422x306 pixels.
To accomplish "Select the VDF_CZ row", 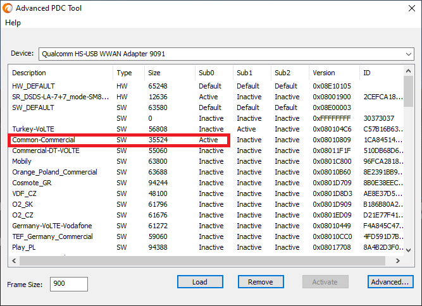I will coord(206,193).
